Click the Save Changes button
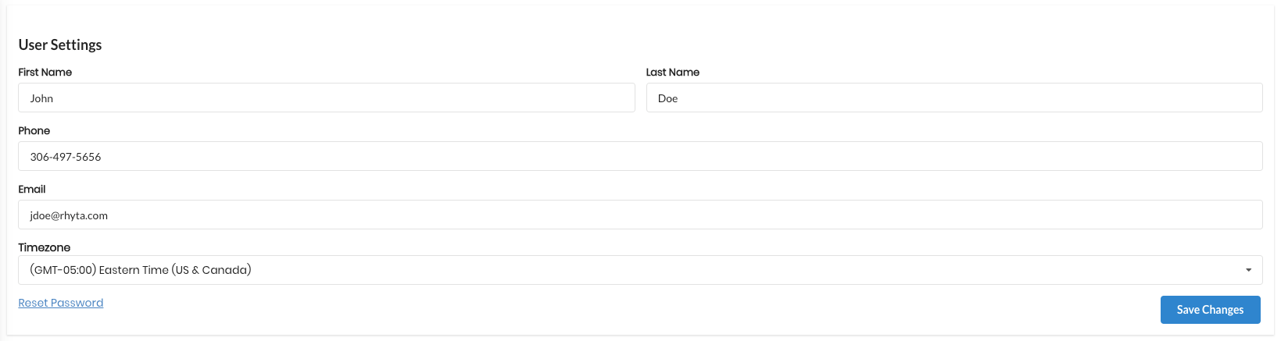This screenshot has width=1281, height=341. tap(1210, 310)
